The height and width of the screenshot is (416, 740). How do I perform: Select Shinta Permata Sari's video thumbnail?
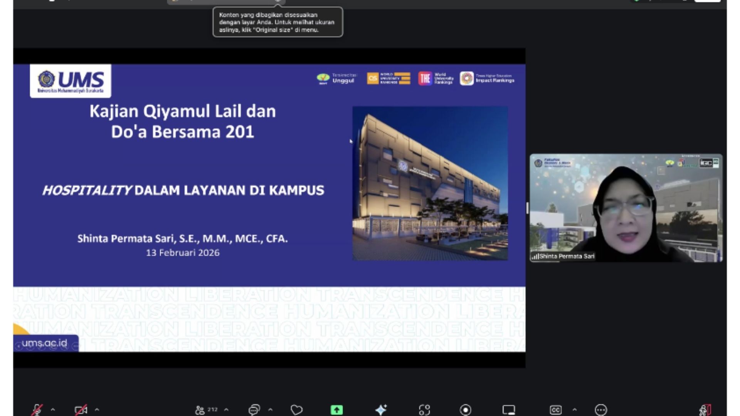[x=626, y=208]
